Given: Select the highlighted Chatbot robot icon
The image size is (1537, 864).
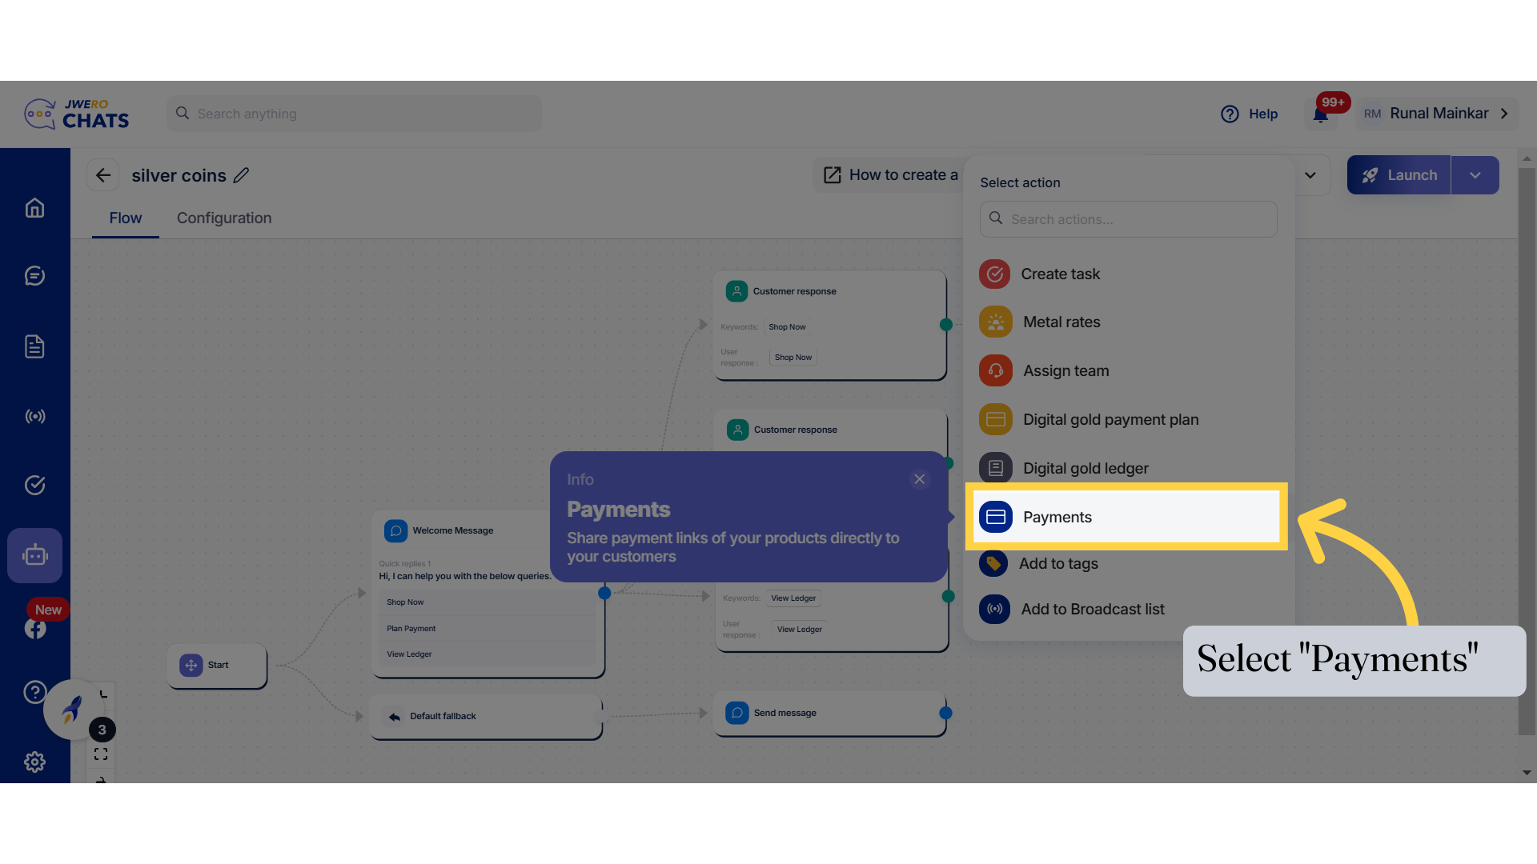Looking at the screenshot, I should pos(34,554).
